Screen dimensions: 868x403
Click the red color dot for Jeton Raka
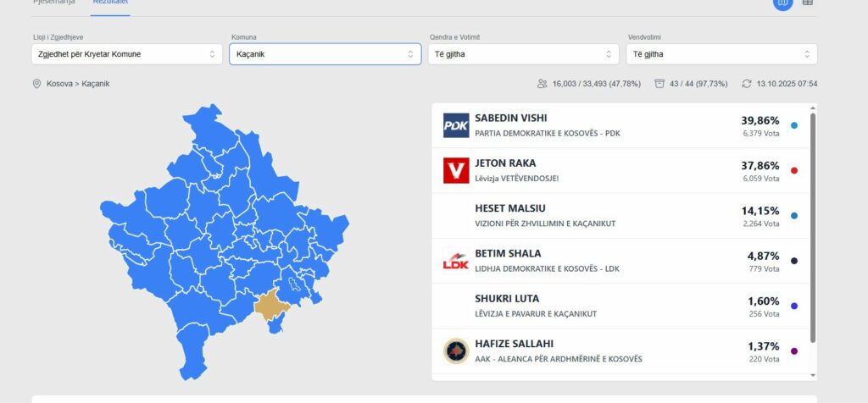793,171
